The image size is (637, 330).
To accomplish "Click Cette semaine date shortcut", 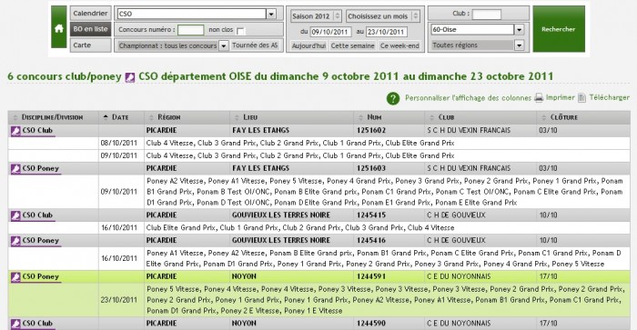I will [x=352, y=45].
